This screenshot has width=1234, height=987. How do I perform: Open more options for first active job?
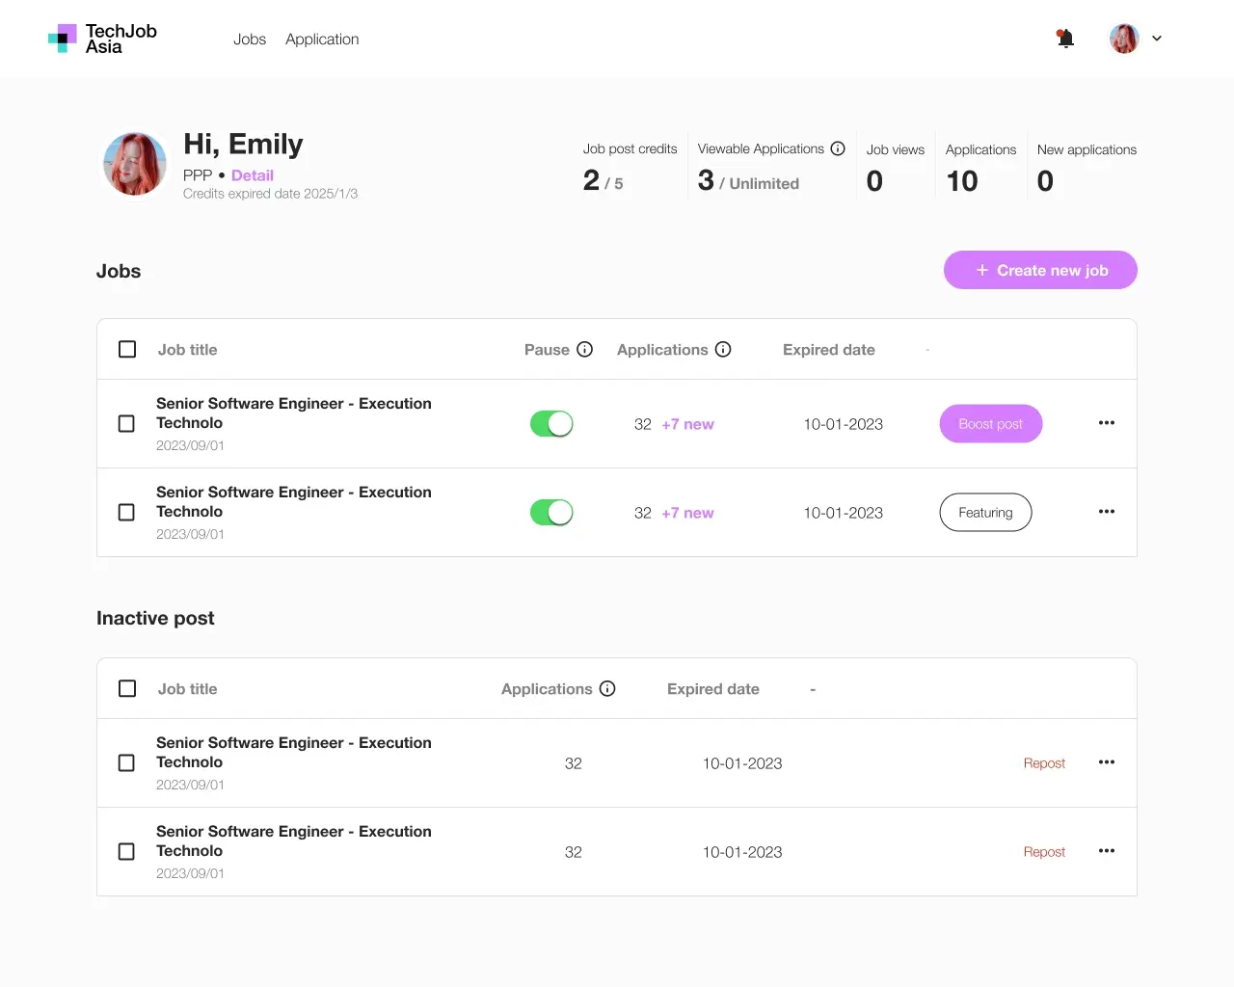click(x=1107, y=423)
